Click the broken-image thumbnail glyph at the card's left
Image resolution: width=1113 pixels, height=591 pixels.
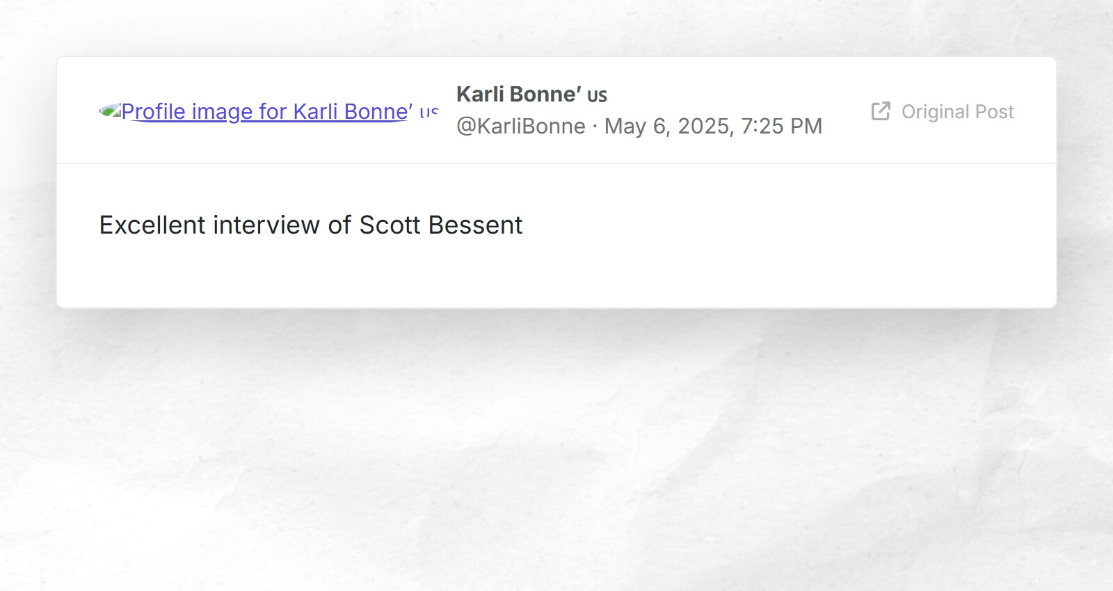[110, 110]
